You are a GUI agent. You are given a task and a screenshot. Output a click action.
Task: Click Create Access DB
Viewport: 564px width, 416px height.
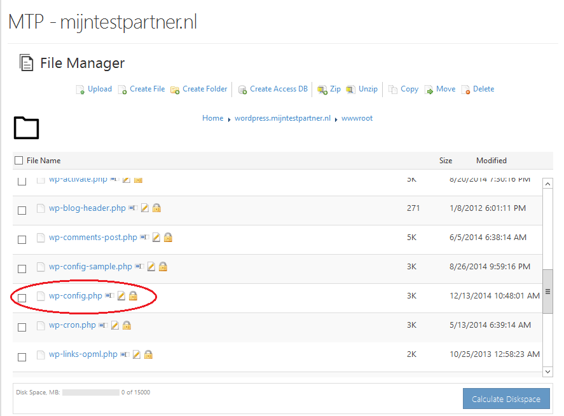279,89
